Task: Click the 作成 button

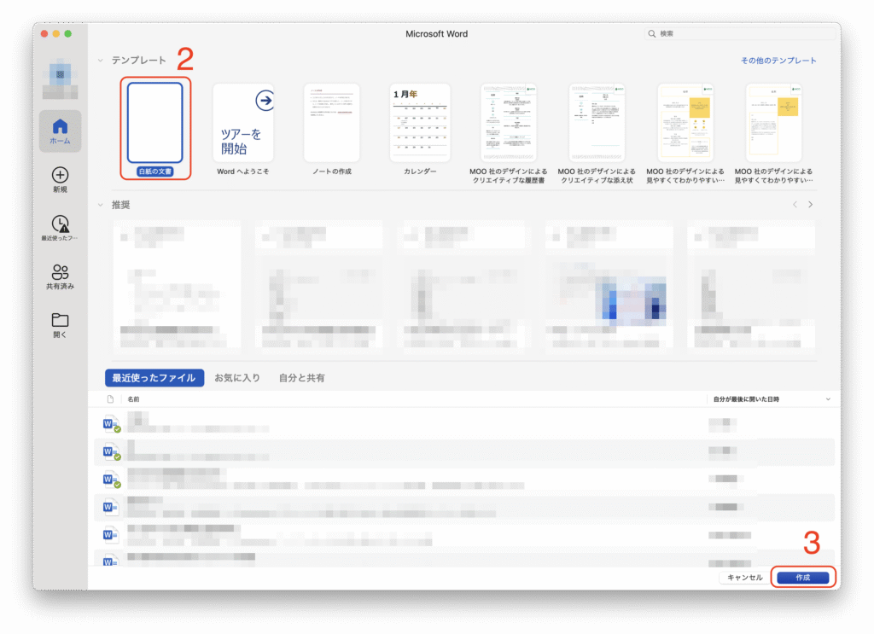Action: click(x=802, y=577)
